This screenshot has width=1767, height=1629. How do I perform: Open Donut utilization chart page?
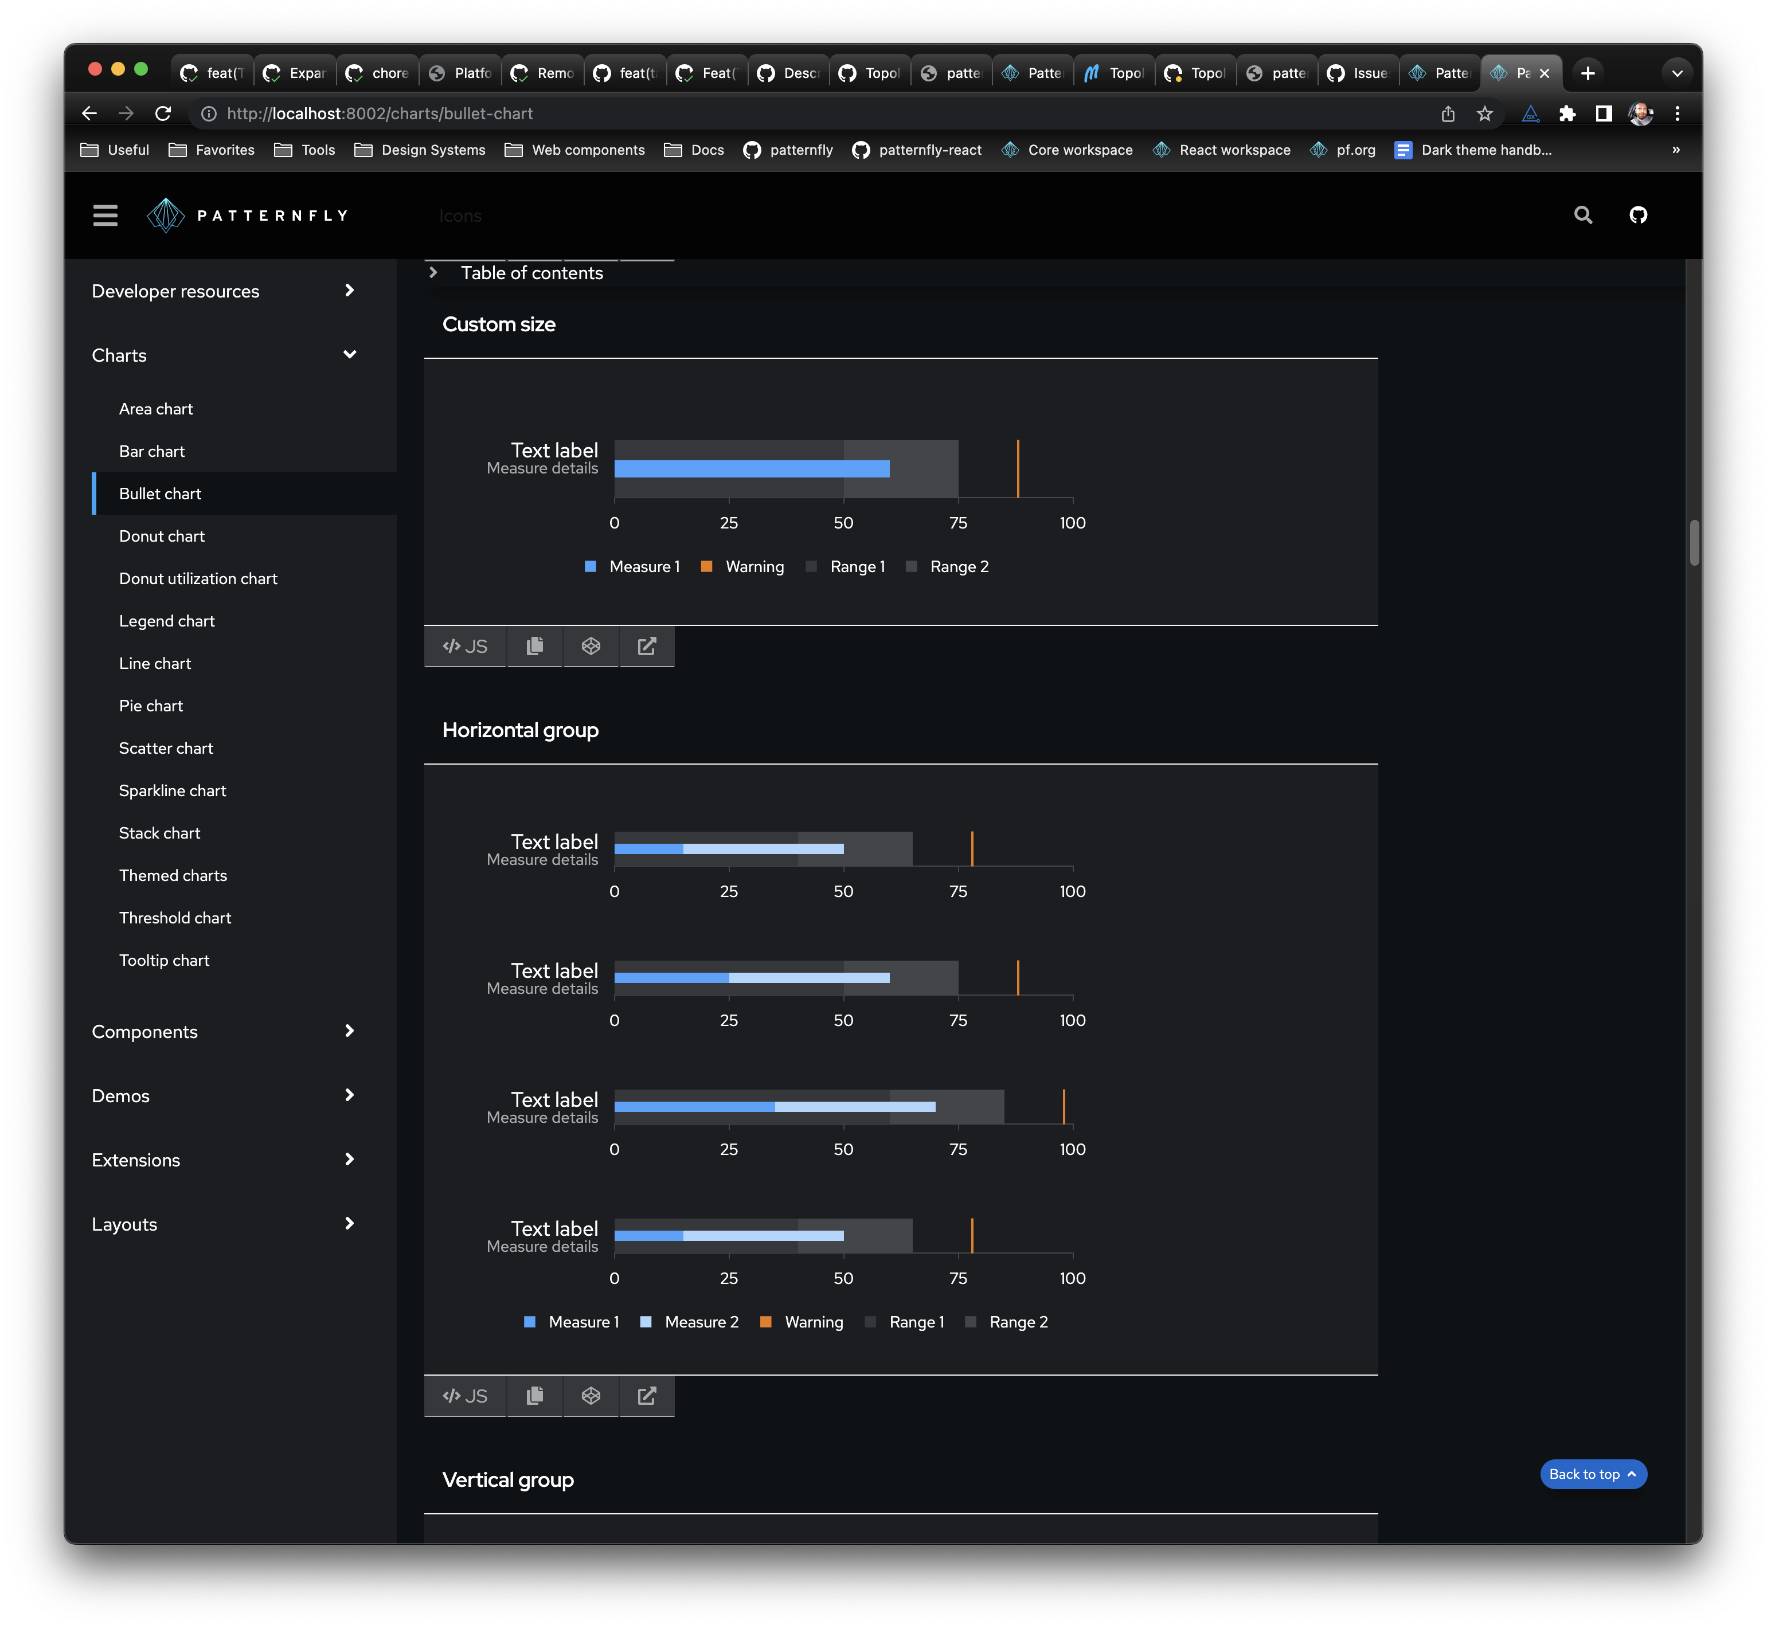(198, 578)
